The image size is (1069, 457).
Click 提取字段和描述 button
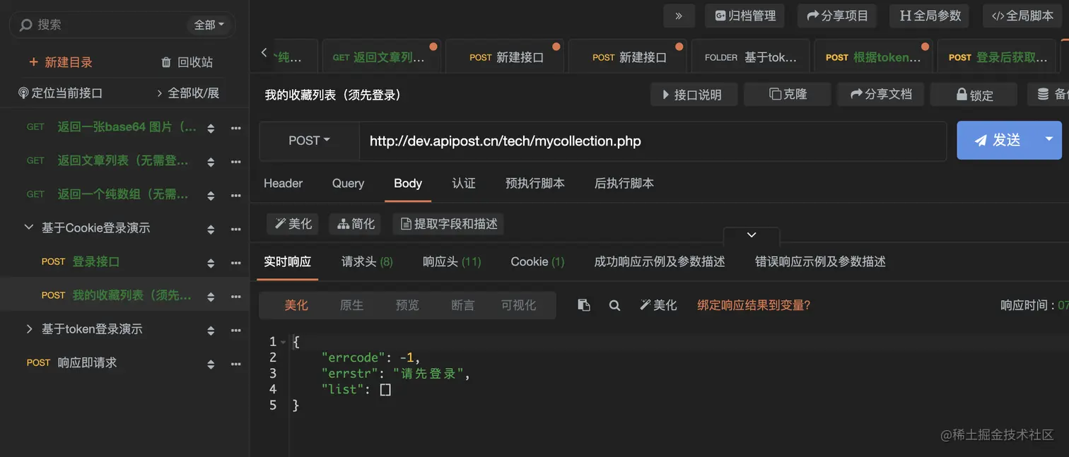point(448,224)
